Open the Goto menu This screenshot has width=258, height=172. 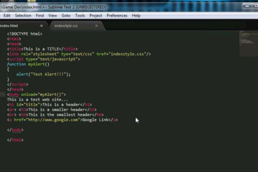(66, 15)
